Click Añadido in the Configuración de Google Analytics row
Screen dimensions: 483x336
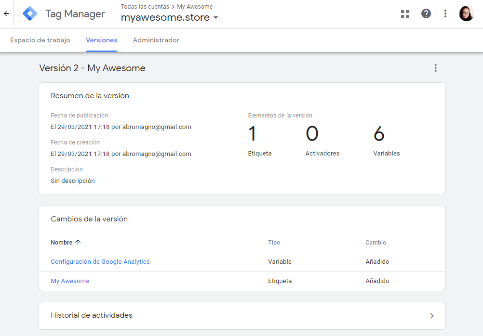377,261
